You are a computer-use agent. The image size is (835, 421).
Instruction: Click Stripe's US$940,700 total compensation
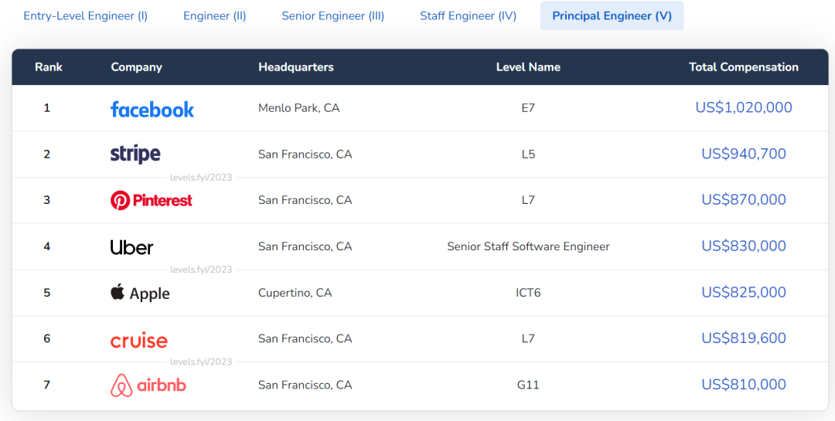coord(744,154)
